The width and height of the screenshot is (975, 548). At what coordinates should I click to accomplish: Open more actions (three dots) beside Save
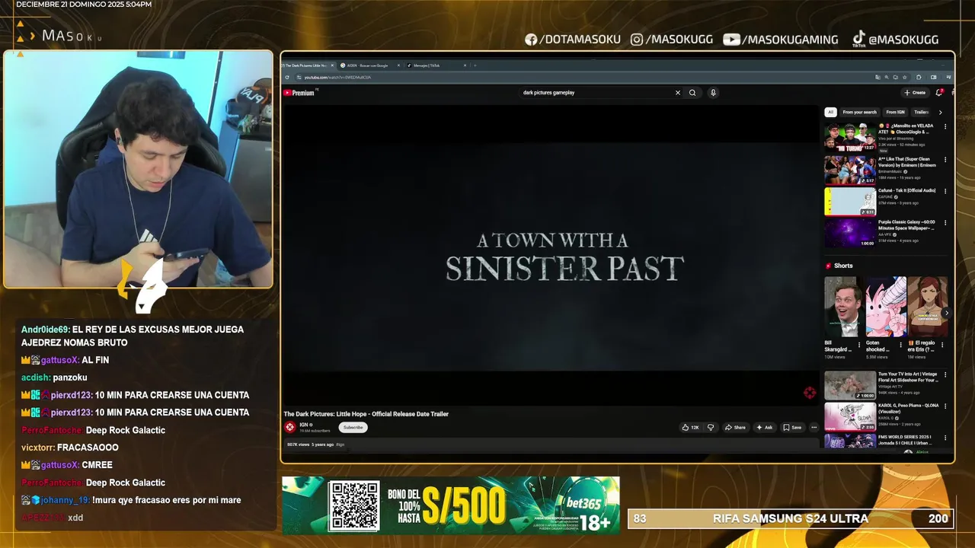814,428
